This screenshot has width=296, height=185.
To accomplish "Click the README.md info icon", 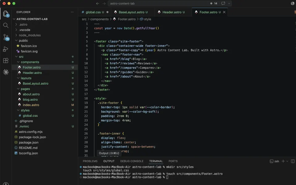I will (x=16, y=148).
